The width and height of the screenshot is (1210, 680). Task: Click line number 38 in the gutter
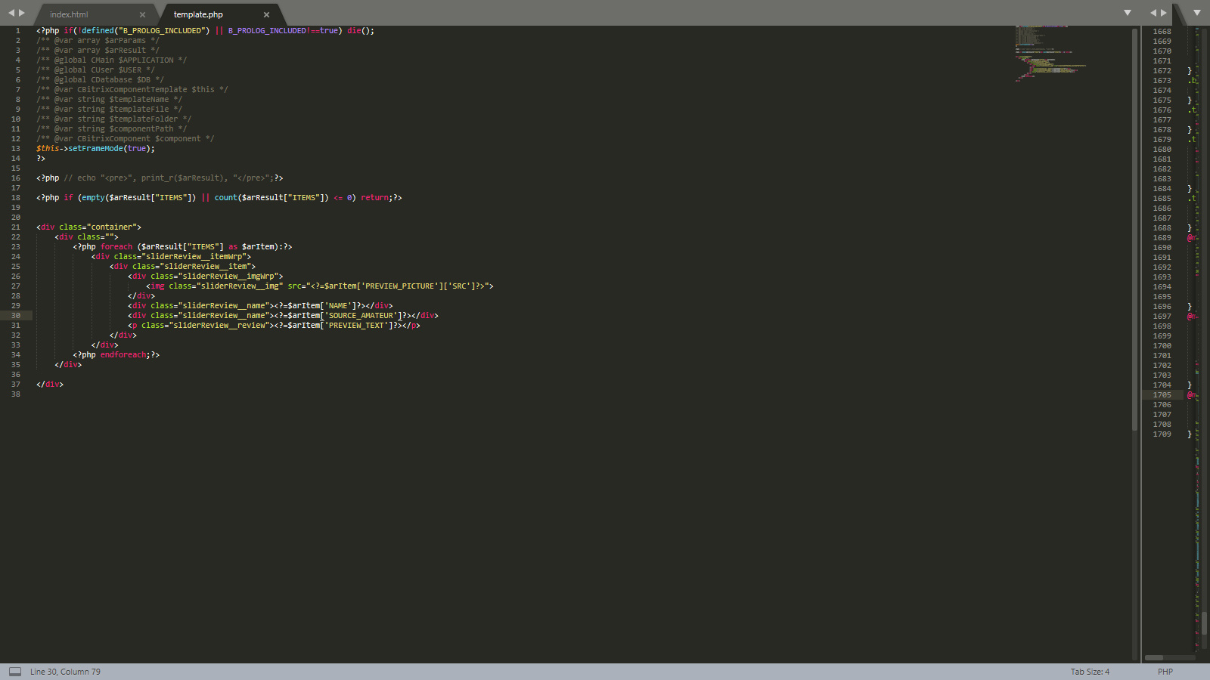click(x=16, y=394)
